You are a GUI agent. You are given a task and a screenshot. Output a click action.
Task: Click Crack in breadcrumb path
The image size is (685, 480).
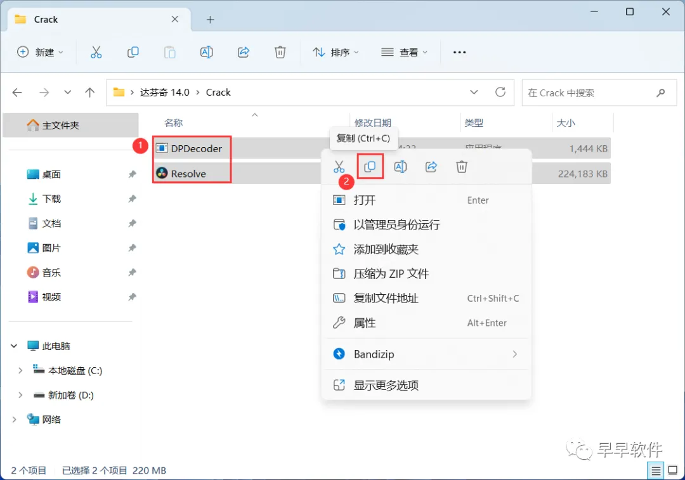[x=218, y=92]
